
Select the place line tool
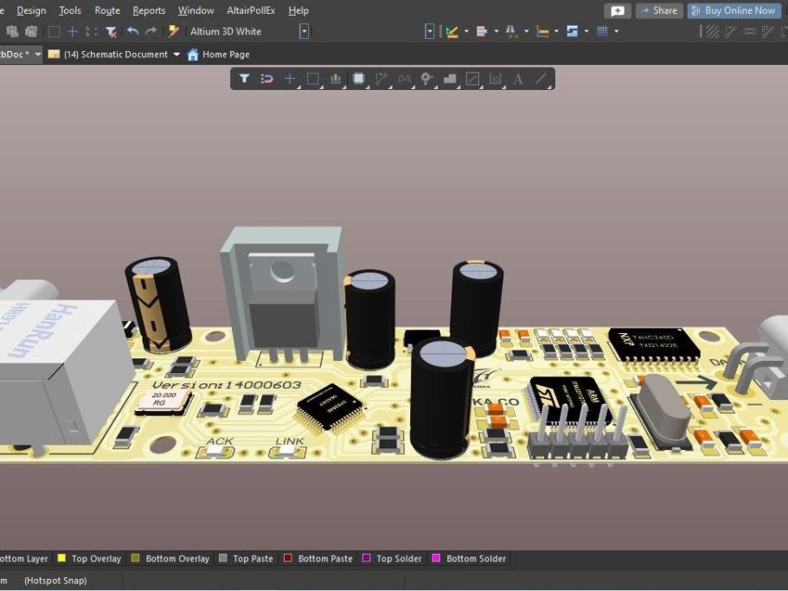coord(541,79)
